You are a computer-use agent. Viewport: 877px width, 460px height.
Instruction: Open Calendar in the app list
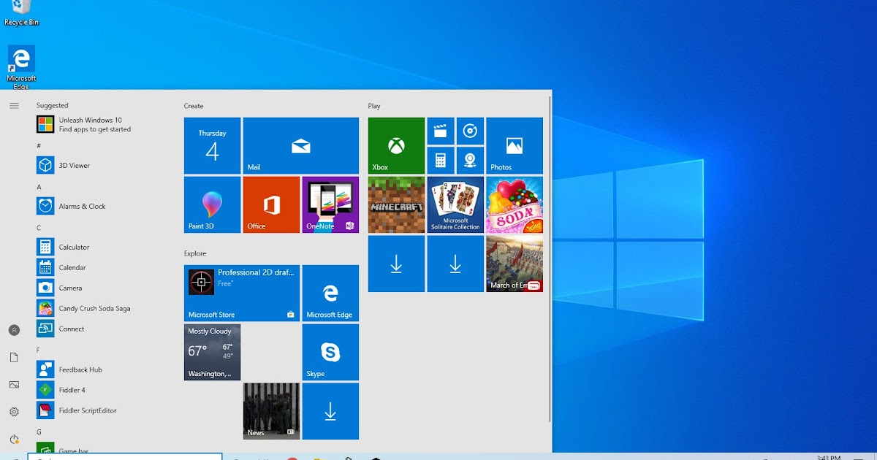[x=104, y=267]
